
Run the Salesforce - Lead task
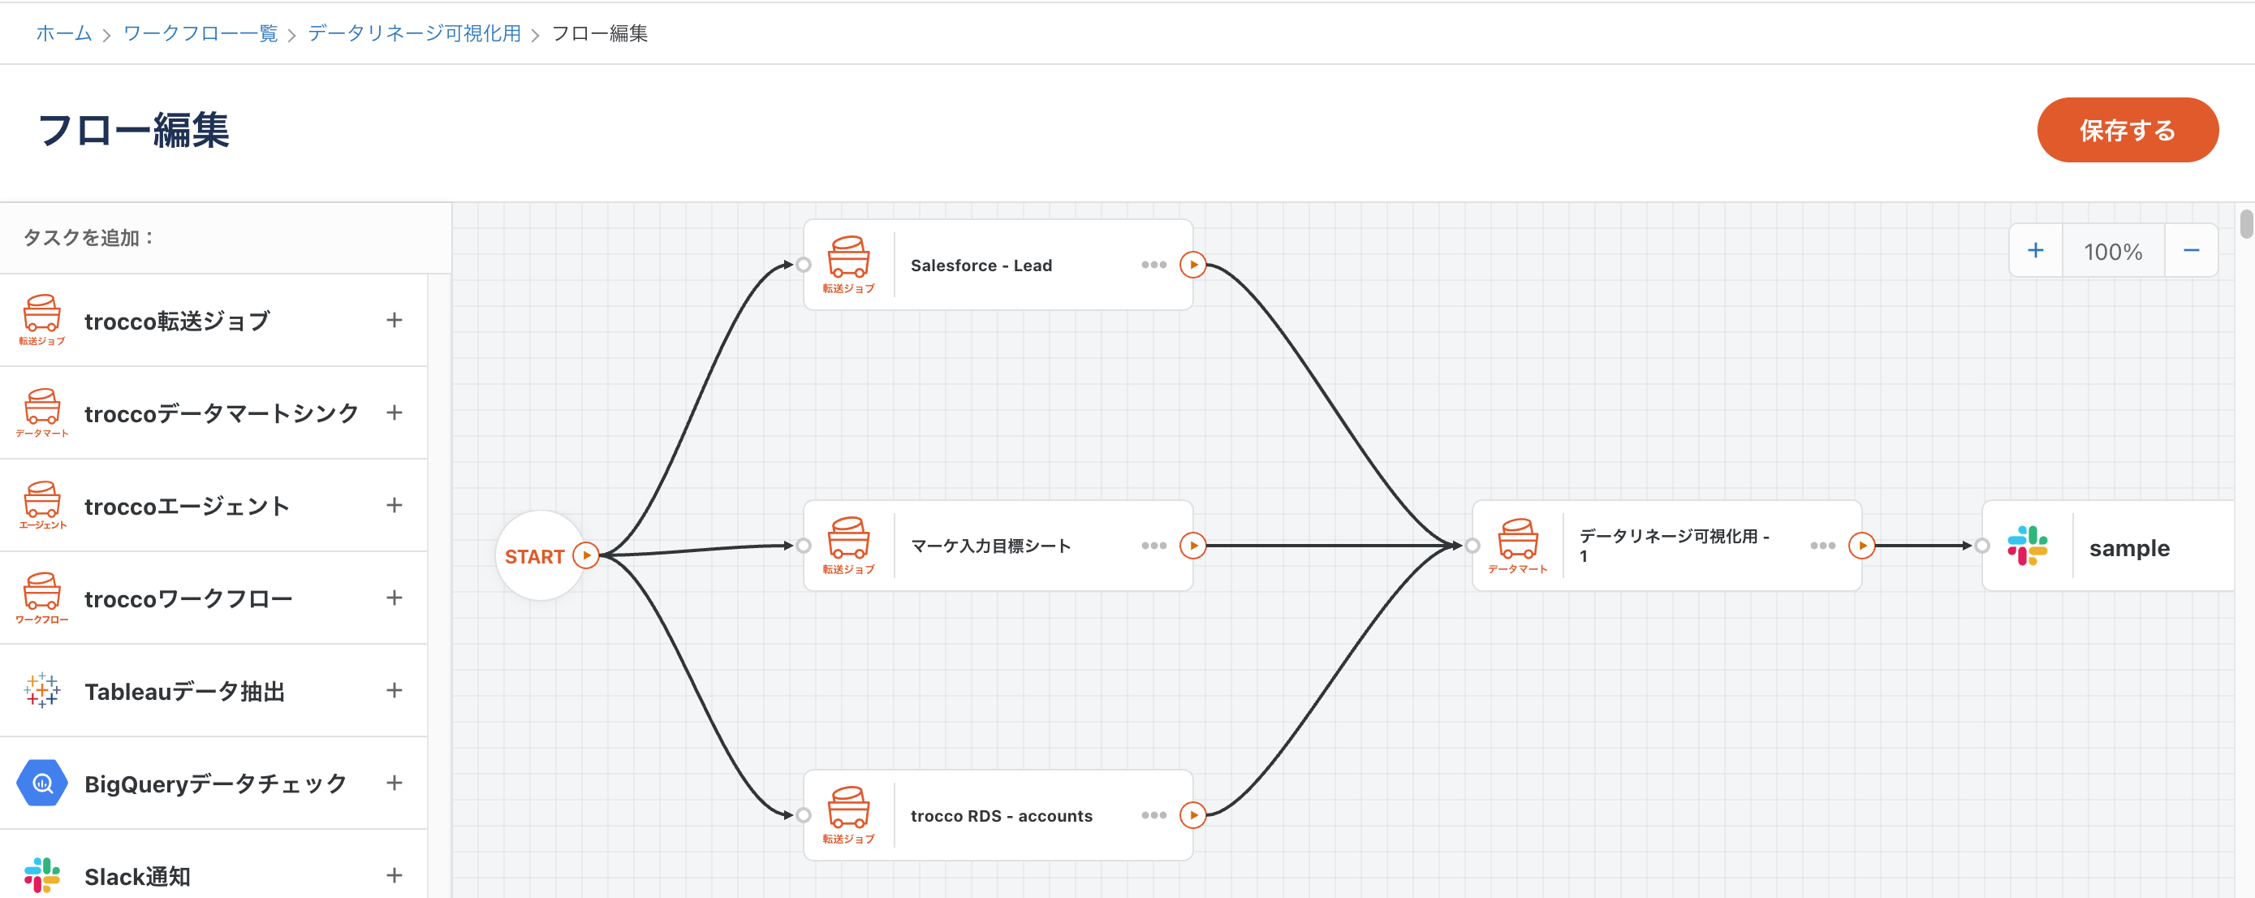click(x=1193, y=265)
